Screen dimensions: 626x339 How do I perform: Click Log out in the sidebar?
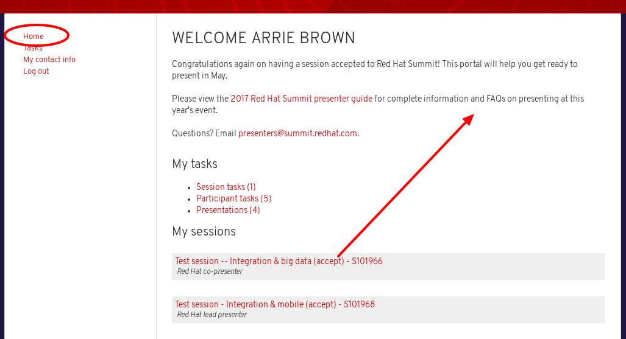36,71
